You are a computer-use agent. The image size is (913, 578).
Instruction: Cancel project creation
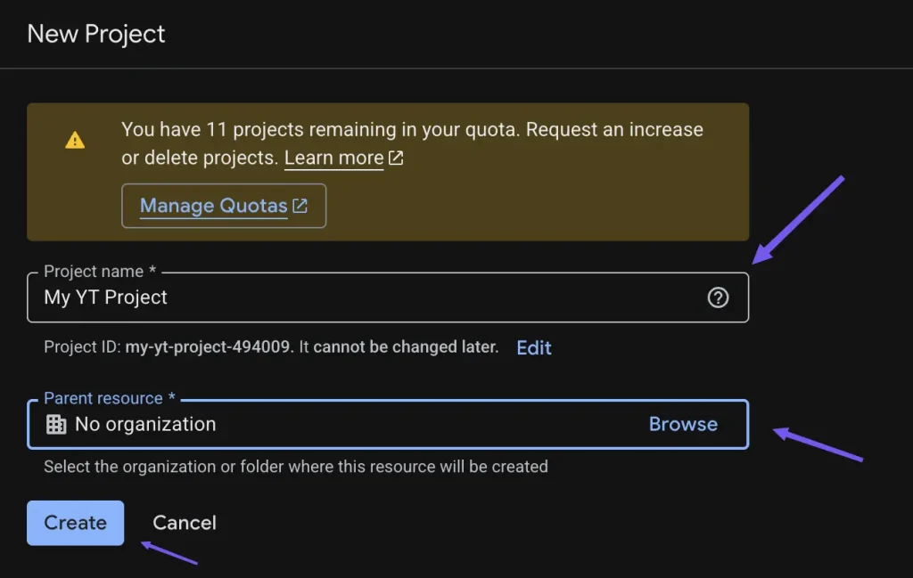185,523
